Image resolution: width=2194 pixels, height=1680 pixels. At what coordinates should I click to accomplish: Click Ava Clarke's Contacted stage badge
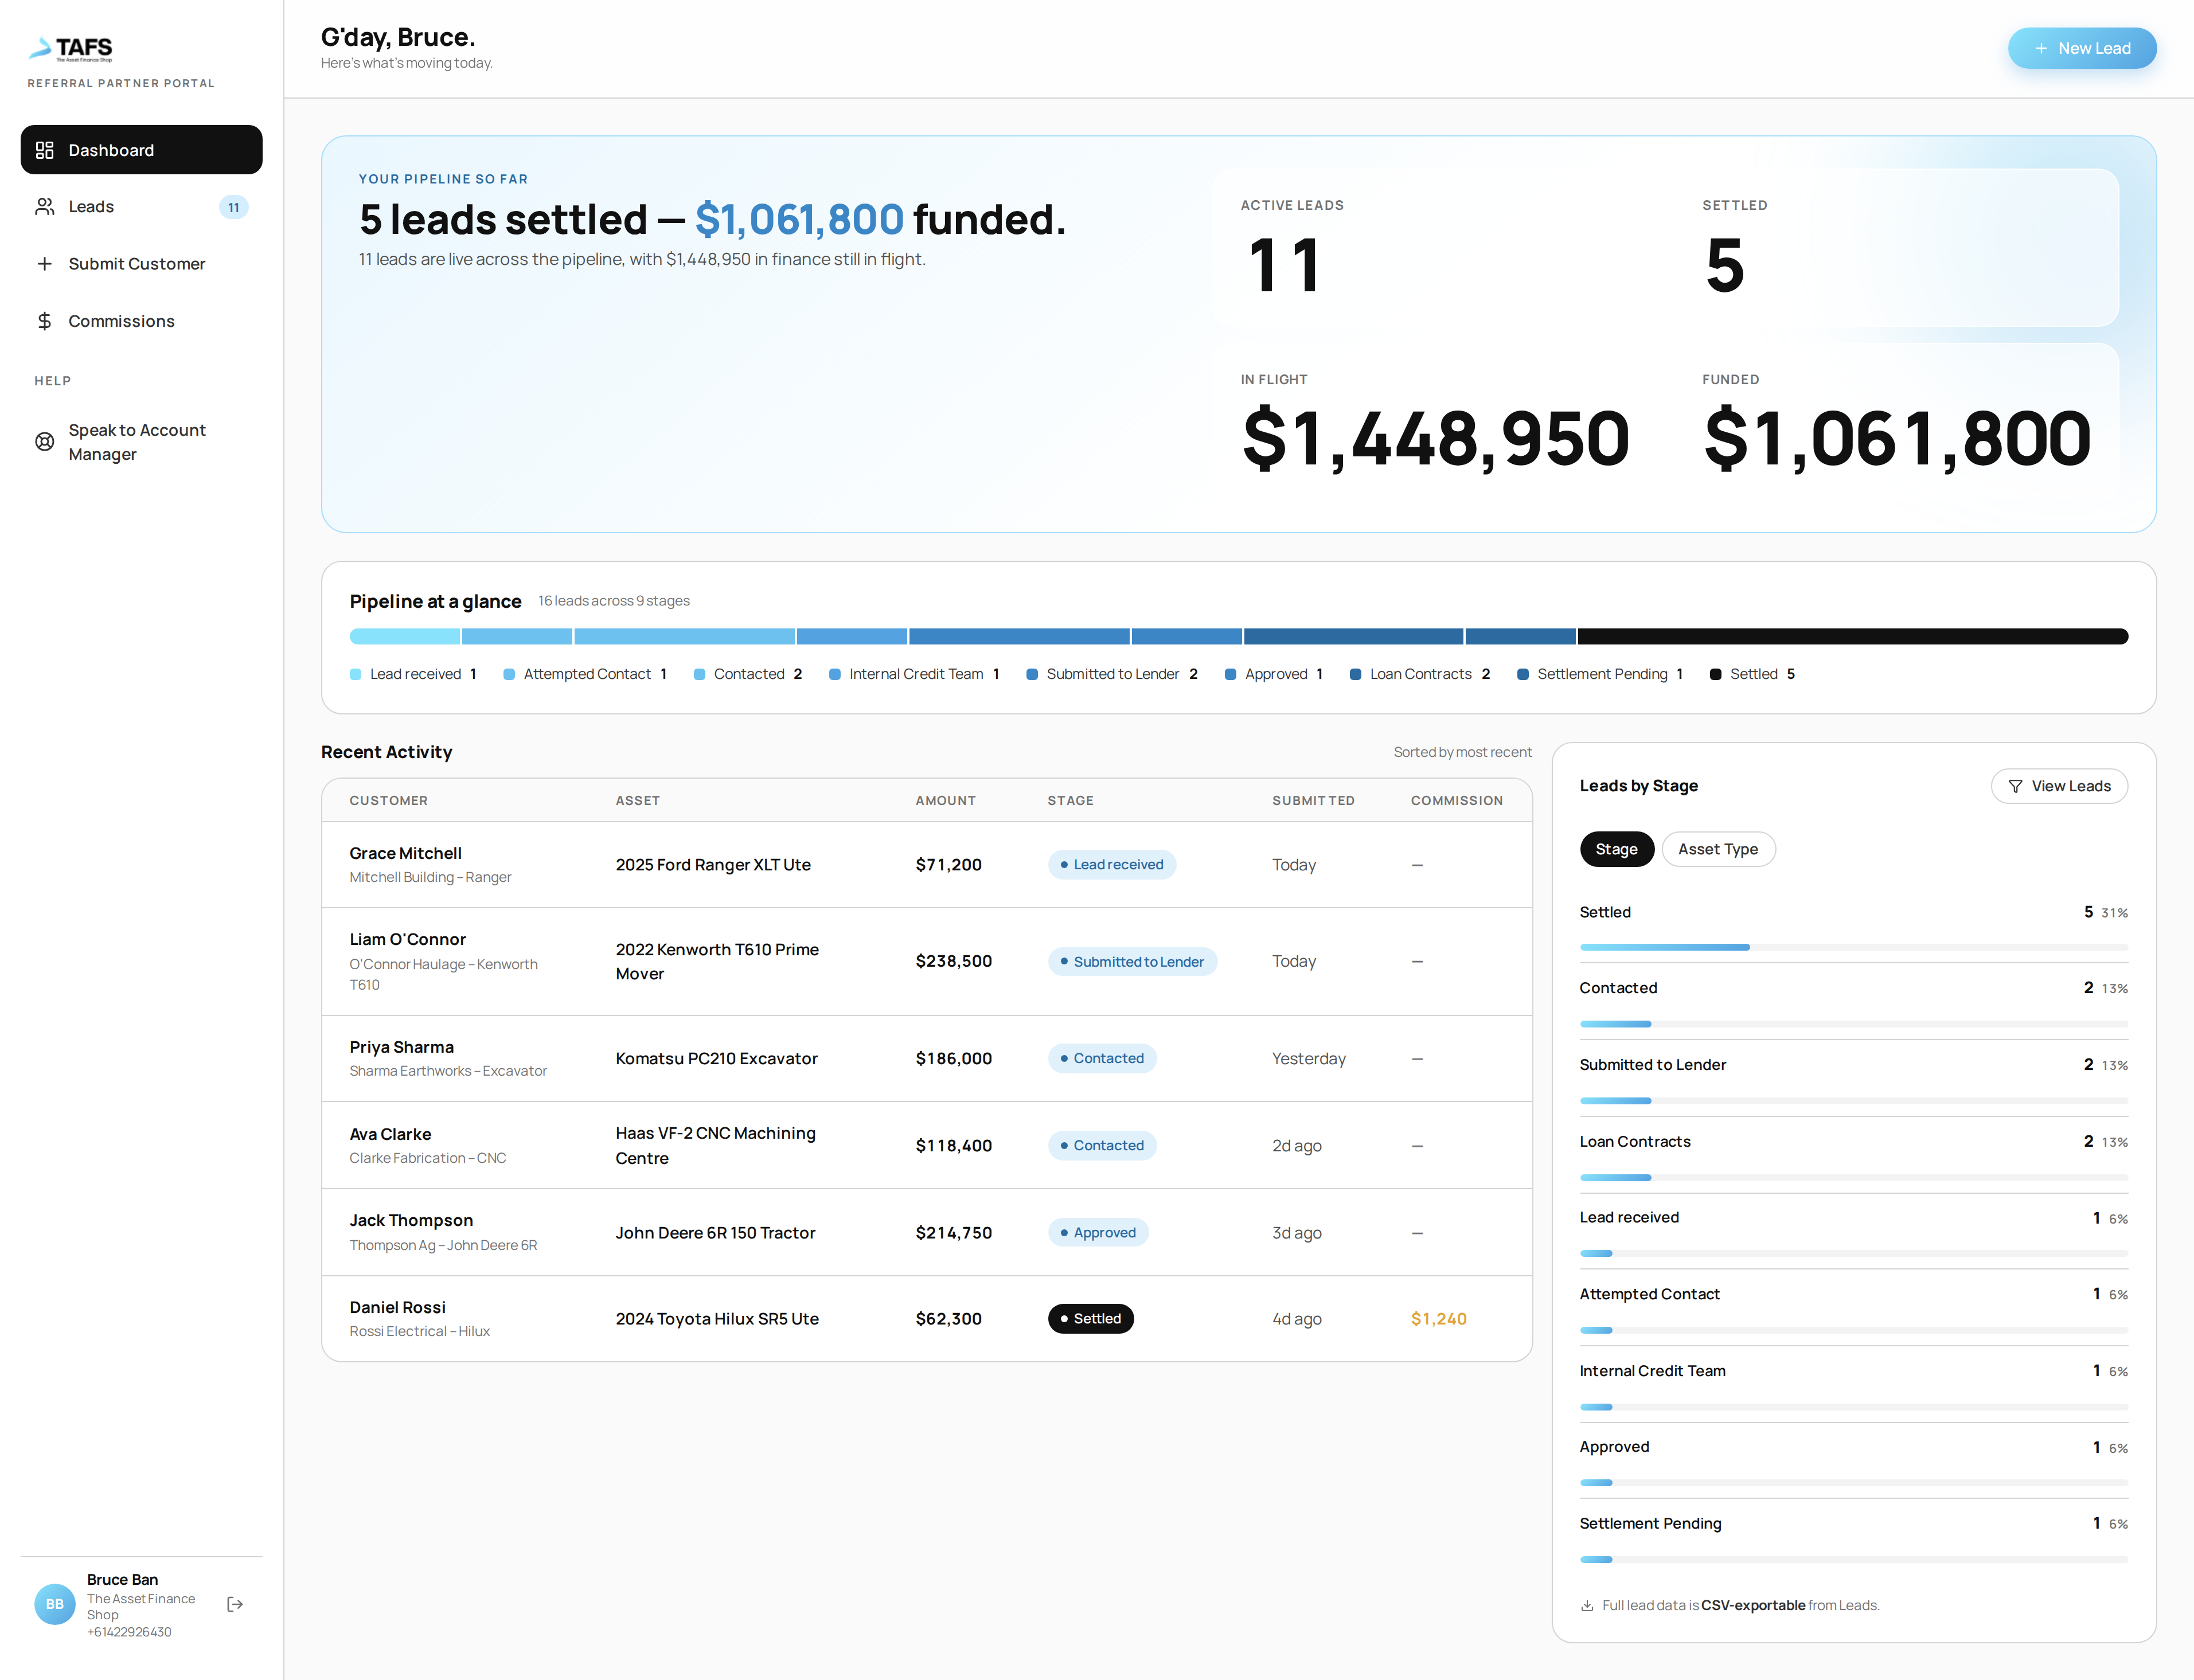click(1102, 1146)
